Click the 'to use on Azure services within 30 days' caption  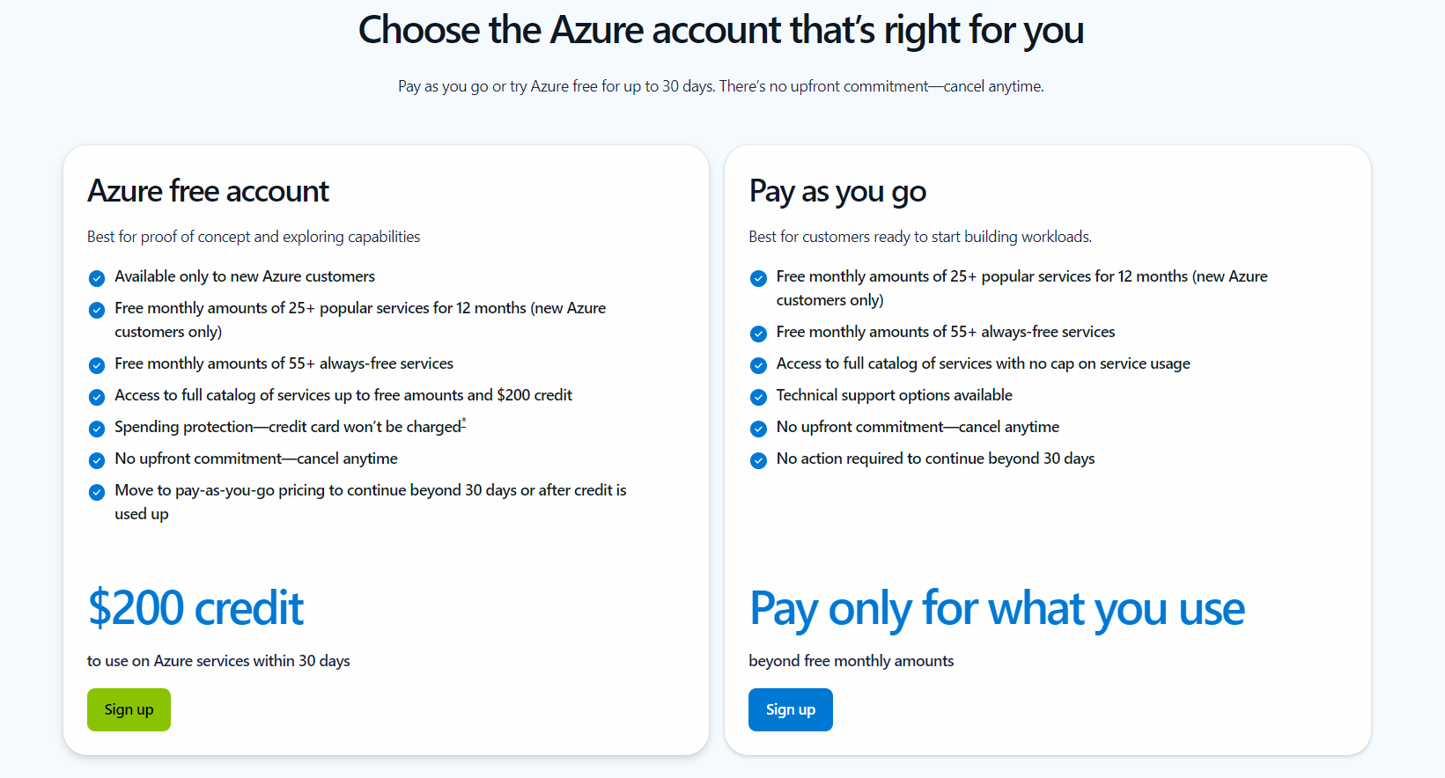[217, 661]
